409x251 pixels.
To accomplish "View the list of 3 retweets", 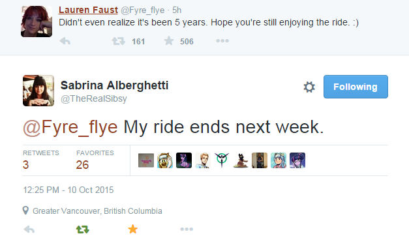I will 41,160.
